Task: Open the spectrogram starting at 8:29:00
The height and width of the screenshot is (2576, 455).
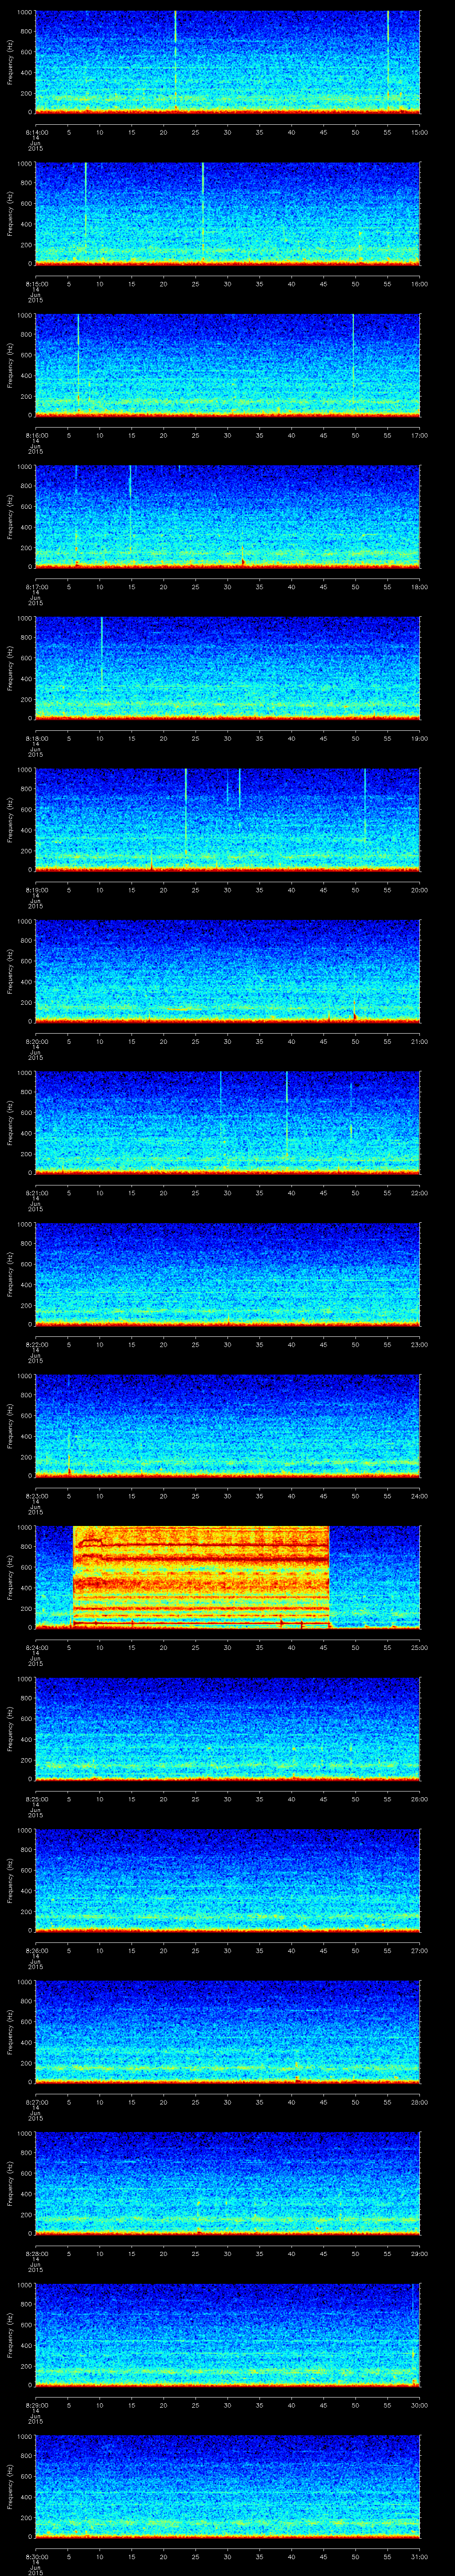Action: [227, 2334]
